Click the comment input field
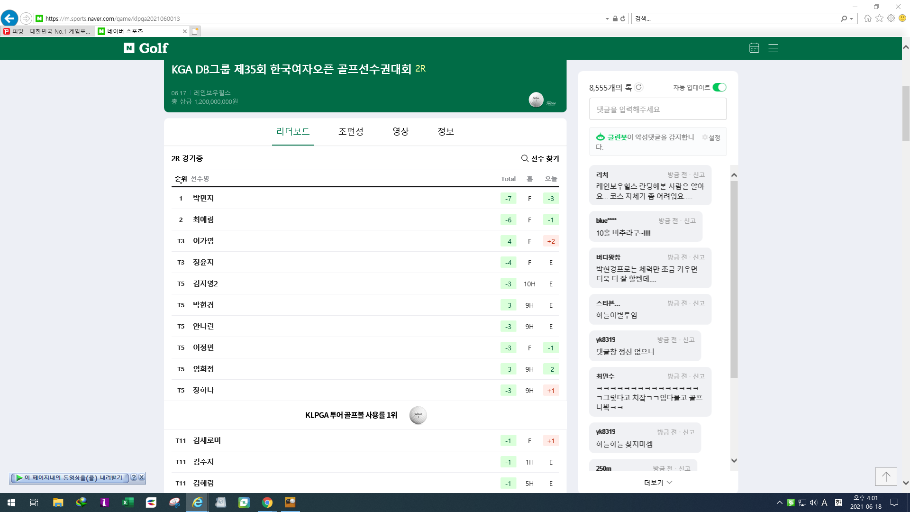The image size is (910, 512). tap(658, 109)
